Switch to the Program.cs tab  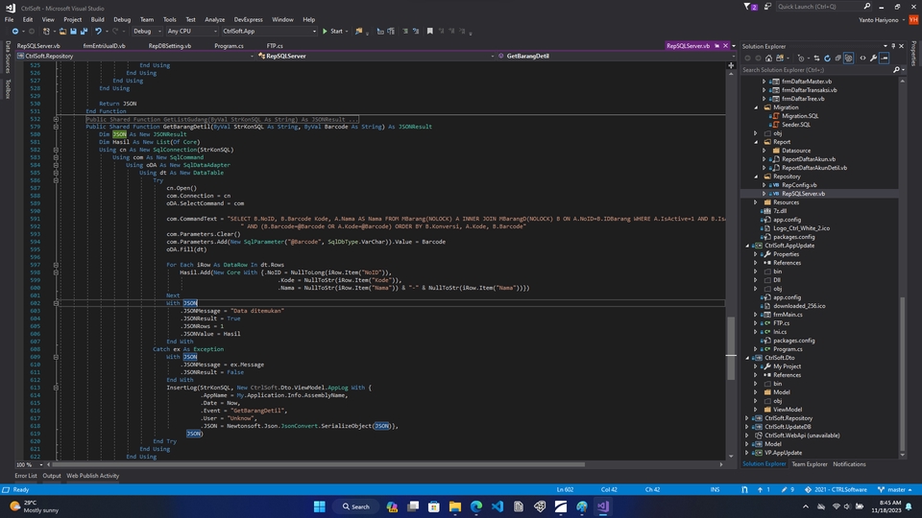(x=229, y=46)
